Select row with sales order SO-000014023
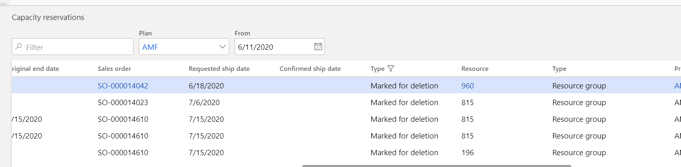Viewport: 681px width, 167px height. [123, 103]
